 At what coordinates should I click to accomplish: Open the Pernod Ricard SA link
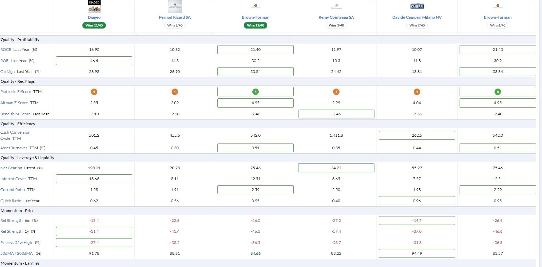click(175, 17)
